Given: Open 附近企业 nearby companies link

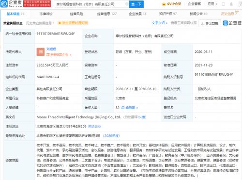Looking at the screenshot, I should tap(94, 126).
